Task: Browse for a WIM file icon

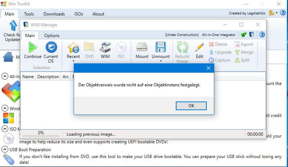Action: pos(105,47)
